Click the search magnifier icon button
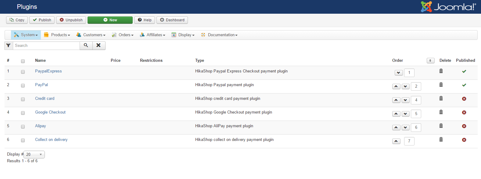481x179 pixels. point(86,45)
